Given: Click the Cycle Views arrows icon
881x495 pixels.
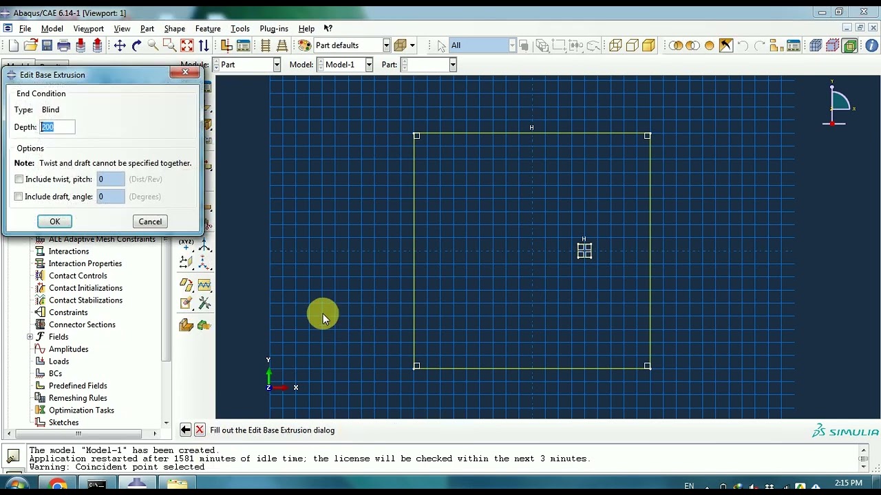Looking at the screenshot, I should (204, 45).
